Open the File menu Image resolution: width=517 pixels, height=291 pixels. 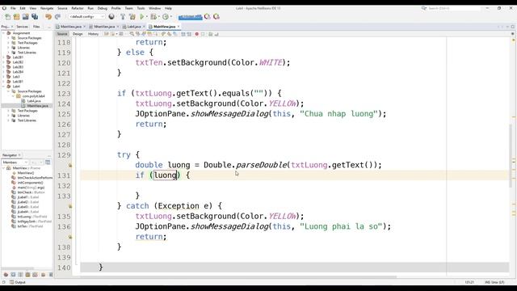pos(13,8)
